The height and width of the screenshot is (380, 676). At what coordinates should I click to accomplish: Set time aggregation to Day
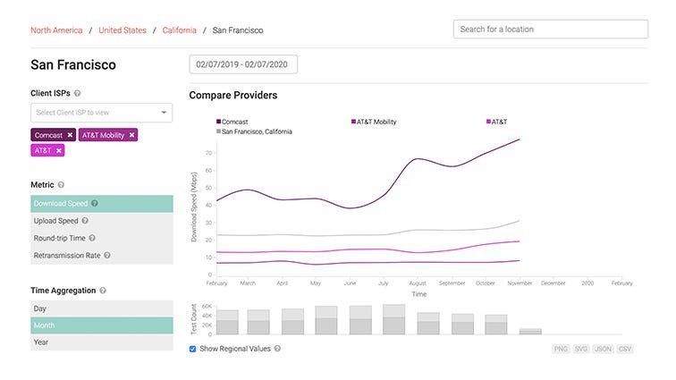coord(102,308)
